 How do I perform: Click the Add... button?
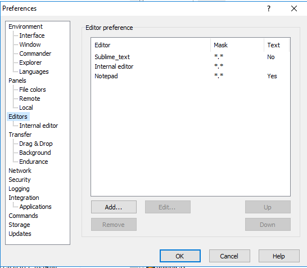[114, 207]
